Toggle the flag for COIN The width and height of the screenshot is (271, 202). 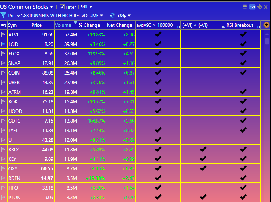coord(3,73)
